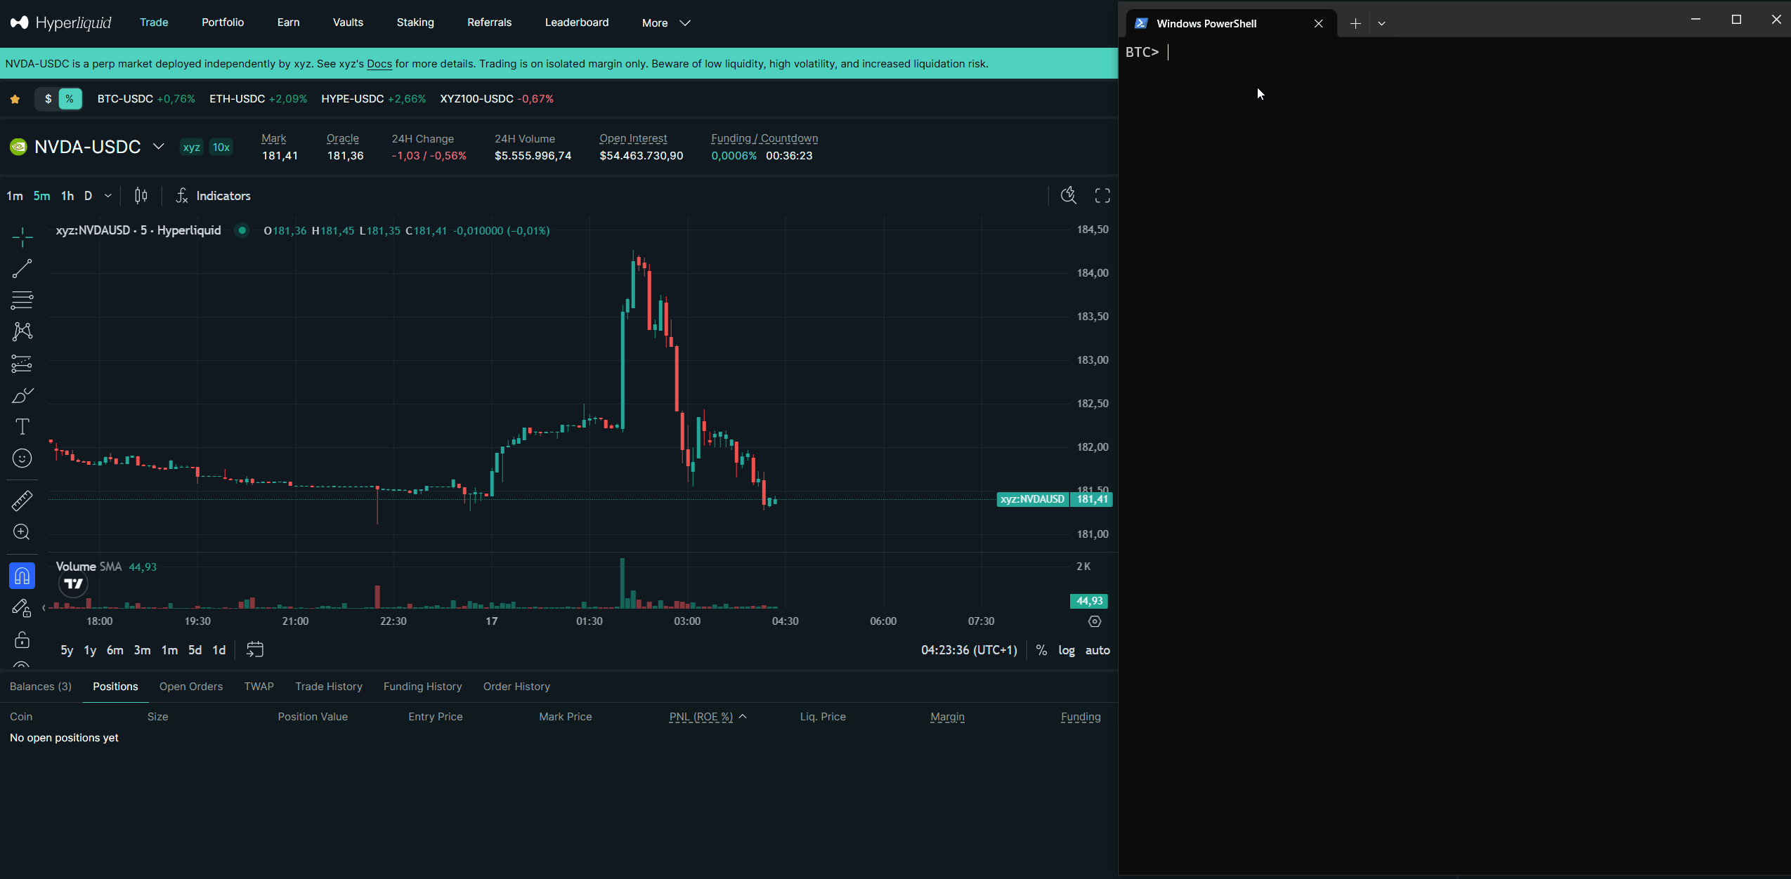
Task: Click the 181,41 price label on axis
Action: click(x=1091, y=499)
